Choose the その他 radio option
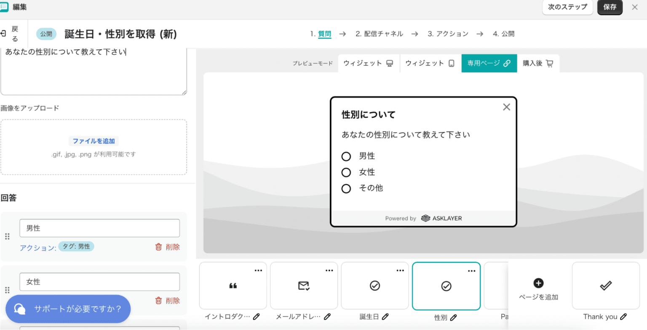Viewport: 647px width, 330px height. (346, 188)
